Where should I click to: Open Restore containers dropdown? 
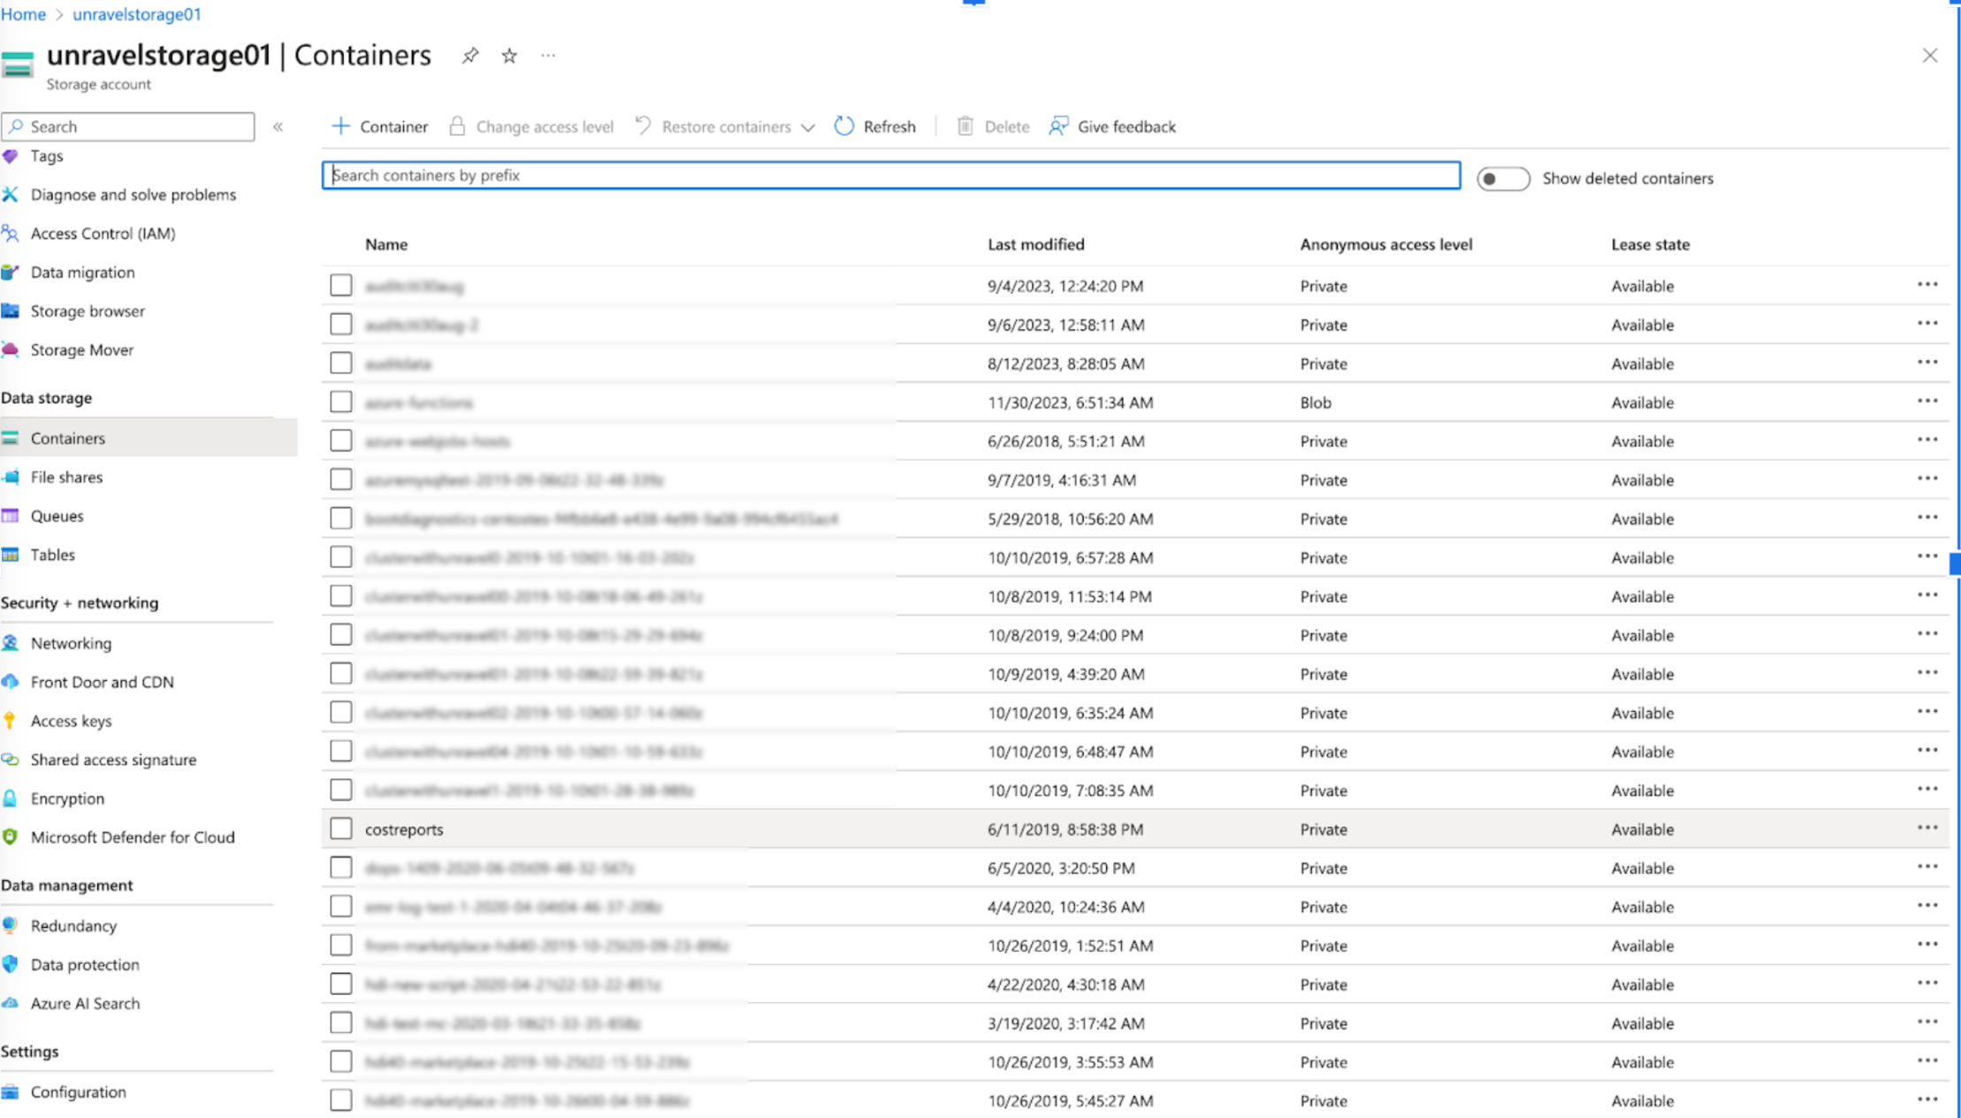coord(725,126)
